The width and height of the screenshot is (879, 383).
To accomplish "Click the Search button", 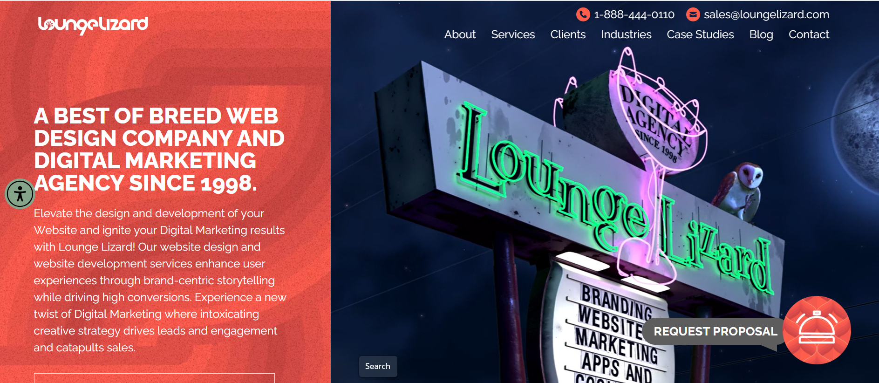I will pos(378,366).
